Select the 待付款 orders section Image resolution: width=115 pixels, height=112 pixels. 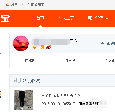tap(30, 60)
